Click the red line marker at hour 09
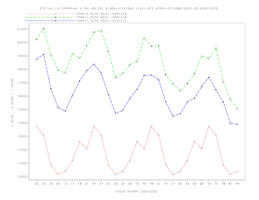This screenshot has height=200, width=259. (x=58, y=175)
